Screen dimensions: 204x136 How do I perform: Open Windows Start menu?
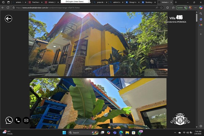tap(64, 133)
